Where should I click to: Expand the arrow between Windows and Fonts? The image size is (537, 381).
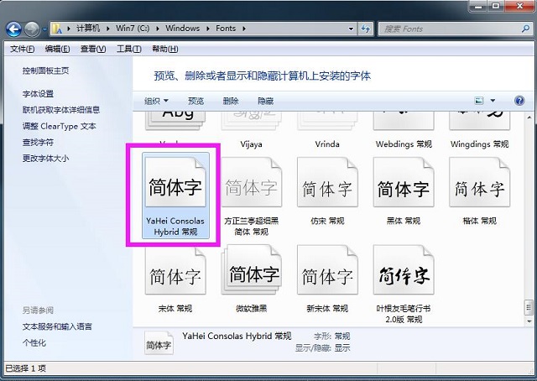(208, 29)
